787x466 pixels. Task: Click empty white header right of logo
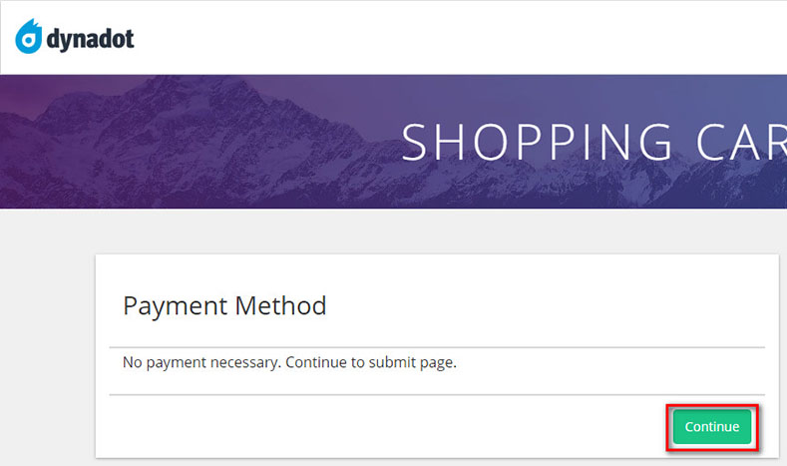pos(449,38)
